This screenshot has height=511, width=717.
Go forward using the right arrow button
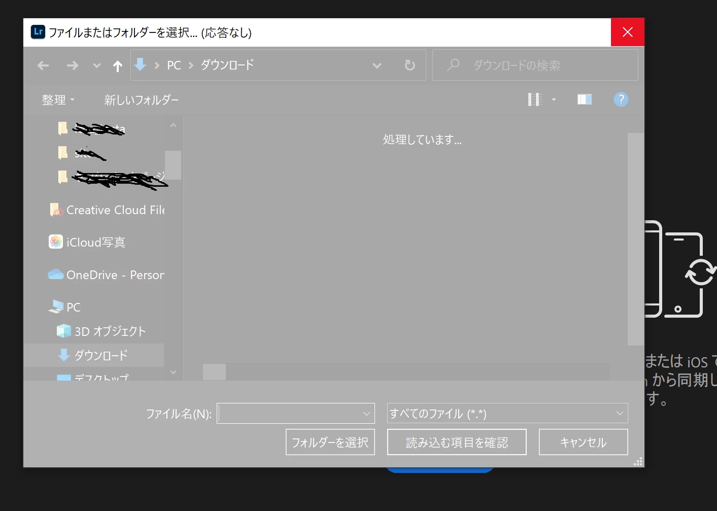(73, 65)
